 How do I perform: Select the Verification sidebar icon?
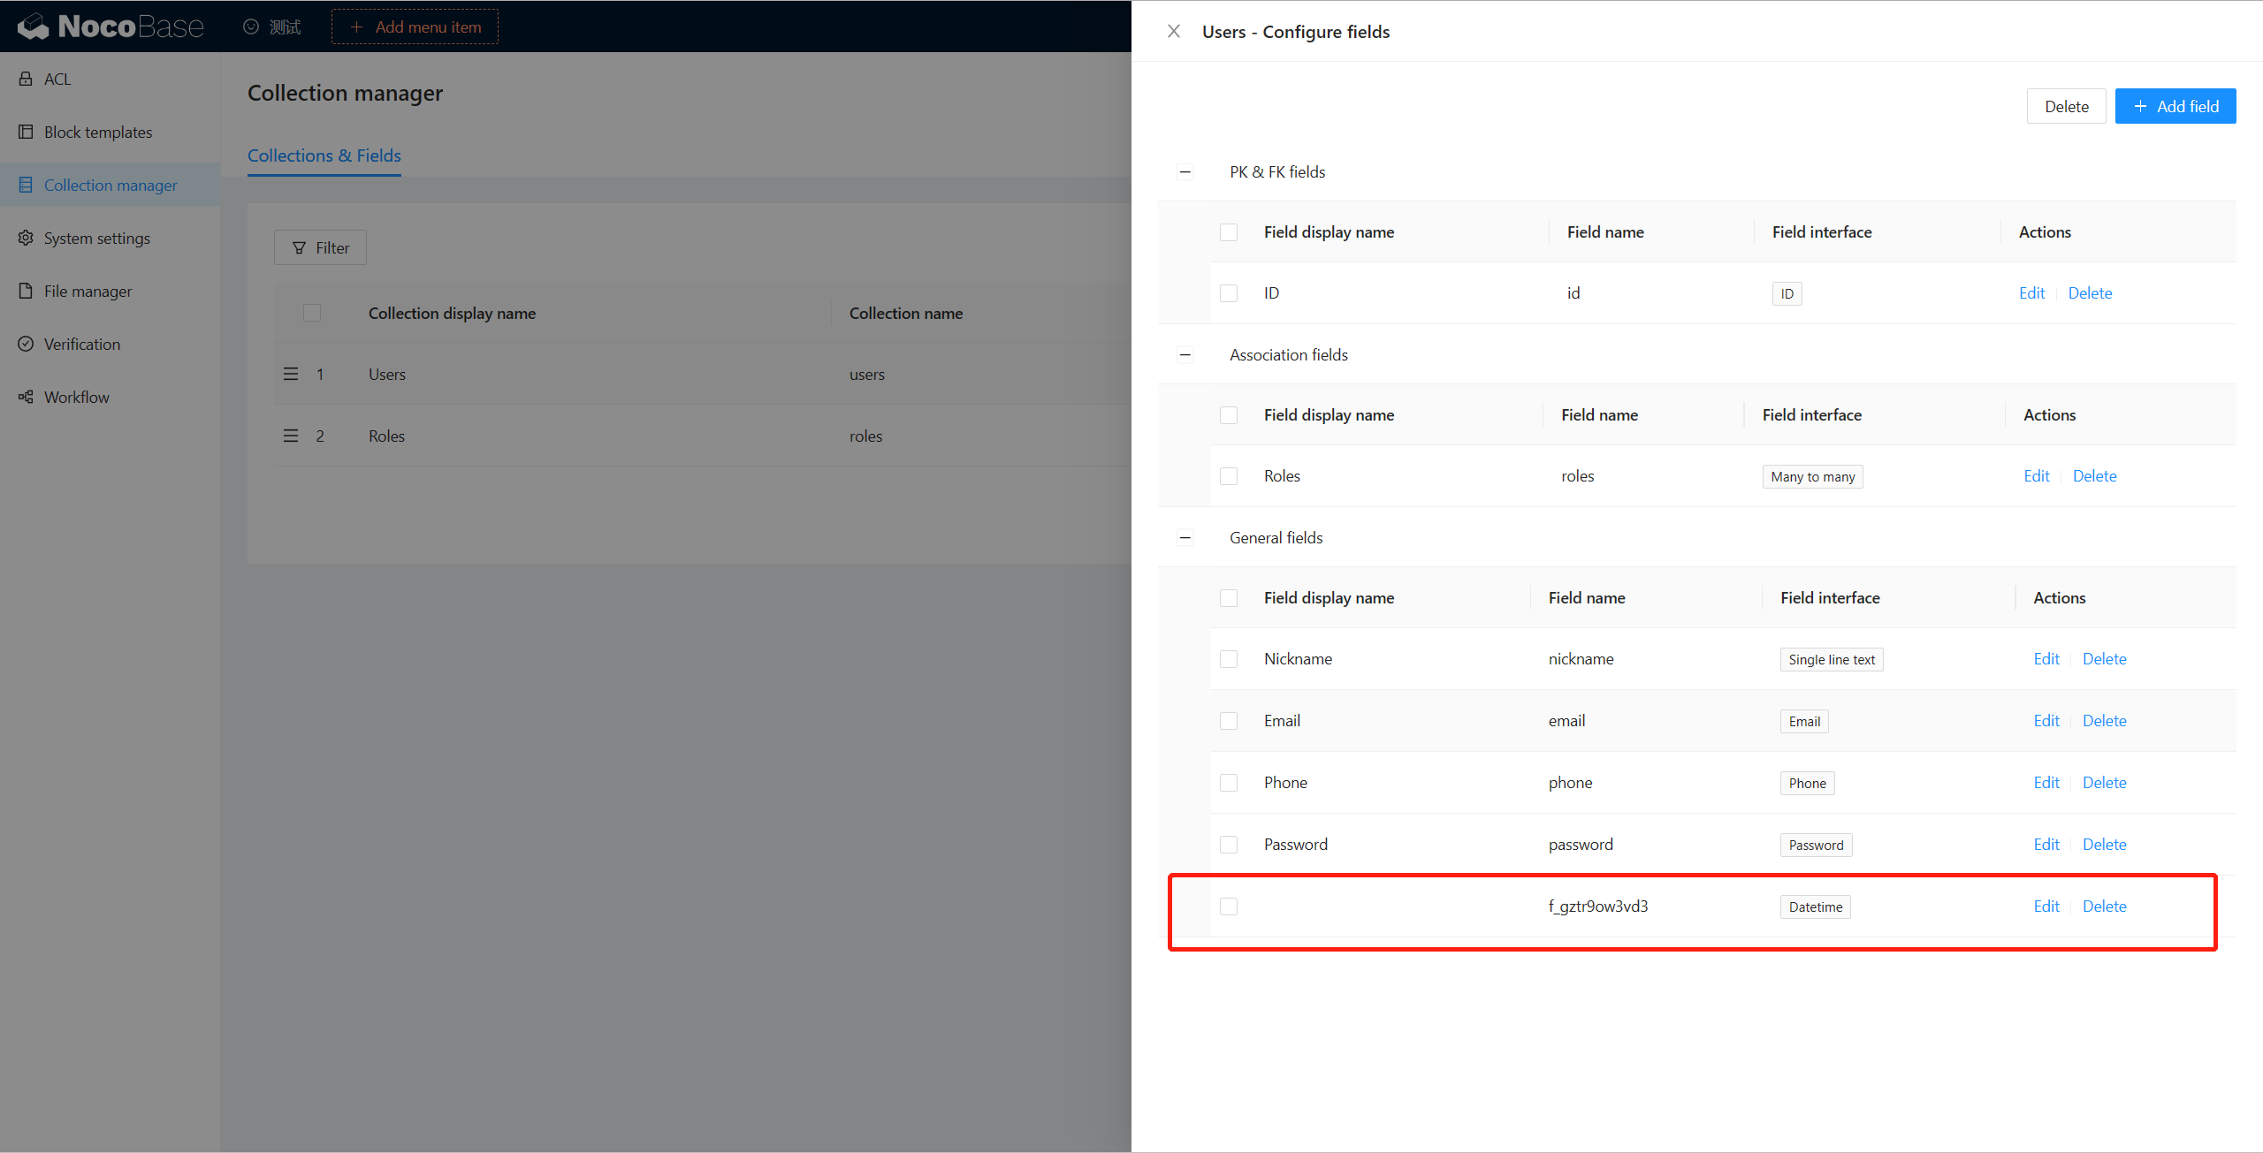tap(26, 344)
